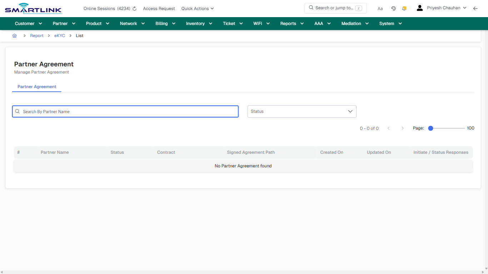488x274 pixels.
Task: Open the Billing menu
Action: [x=165, y=23]
